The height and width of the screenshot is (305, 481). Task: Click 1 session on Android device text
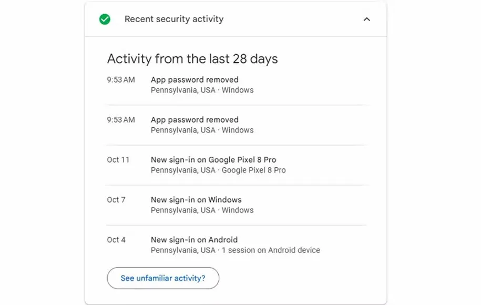coord(271,250)
